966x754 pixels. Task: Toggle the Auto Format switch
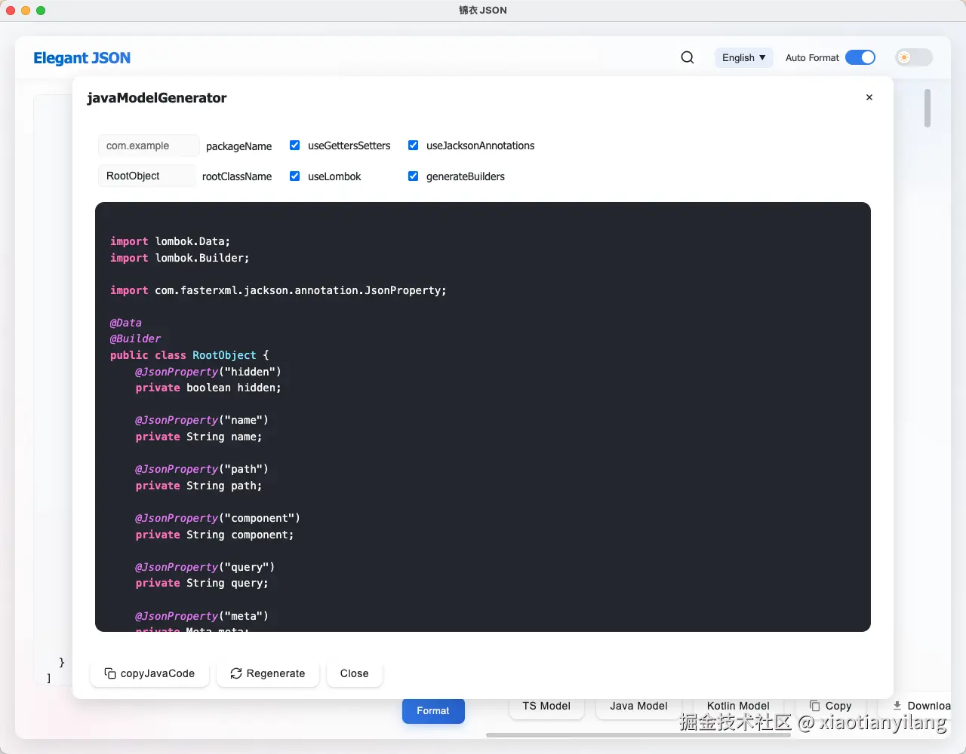coord(860,57)
